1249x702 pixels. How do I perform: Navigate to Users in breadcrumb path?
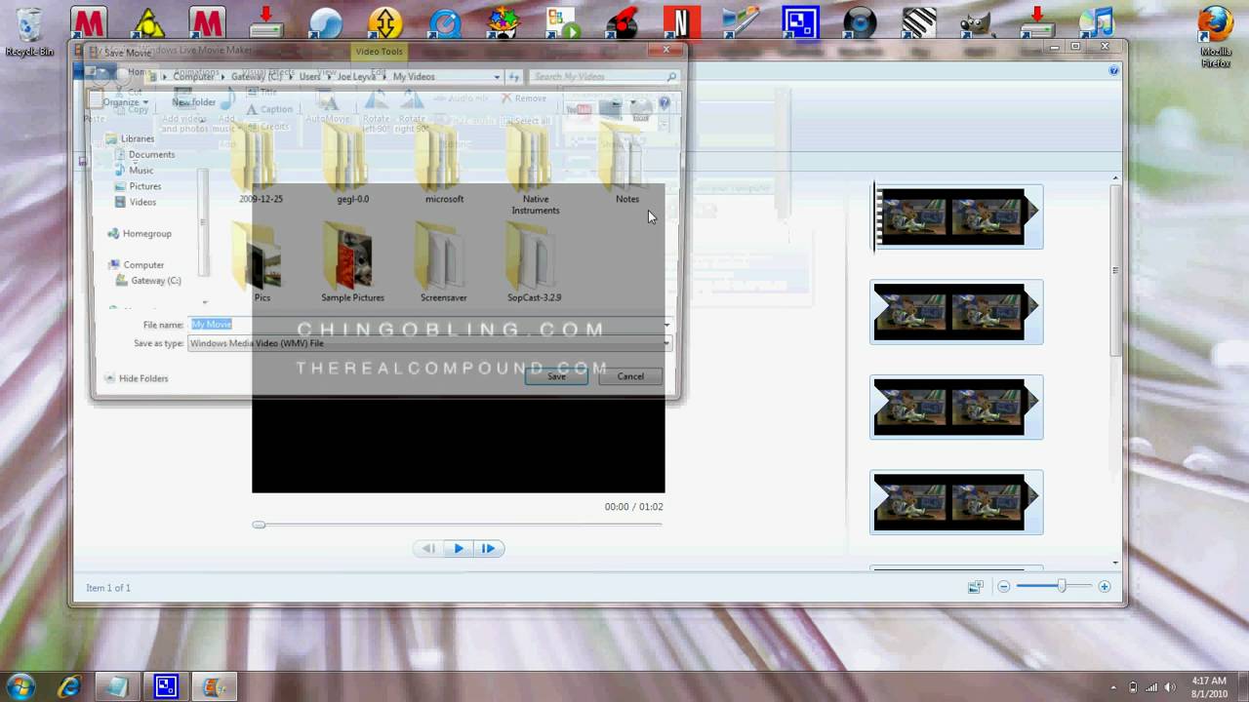(309, 76)
